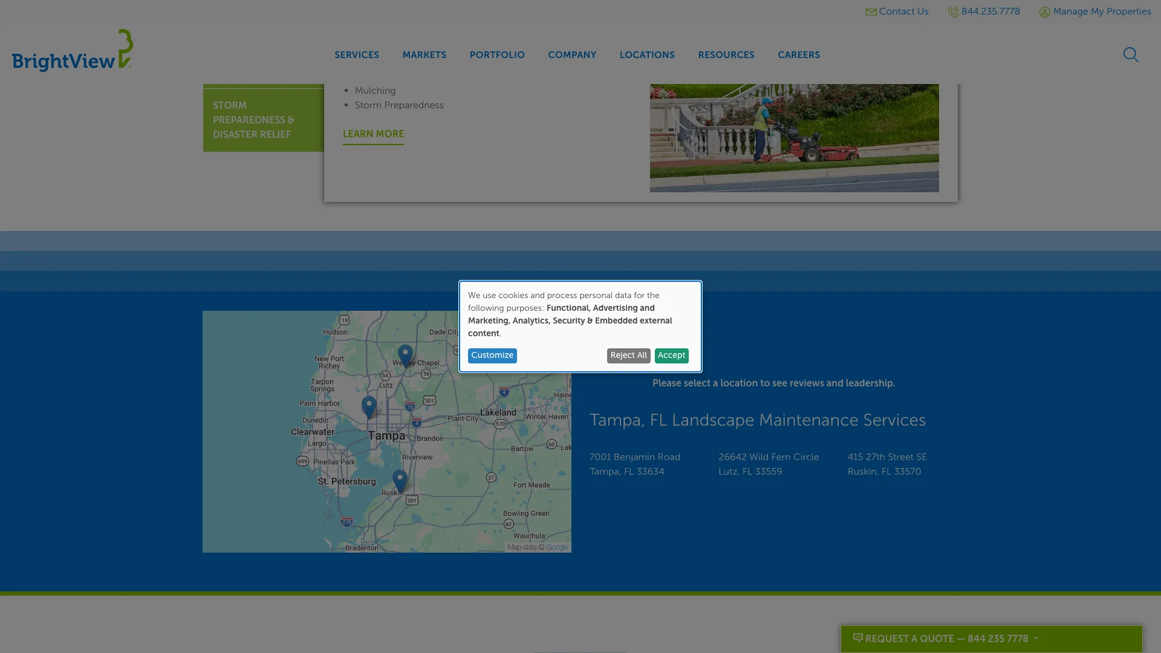Open the MARKETS navigation menu

(x=424, y=55)
